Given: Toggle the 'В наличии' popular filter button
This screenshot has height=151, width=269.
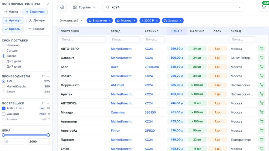Looking at the screenshot, I should point(35,12).
